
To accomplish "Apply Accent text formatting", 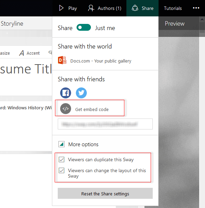I will 29,53.
